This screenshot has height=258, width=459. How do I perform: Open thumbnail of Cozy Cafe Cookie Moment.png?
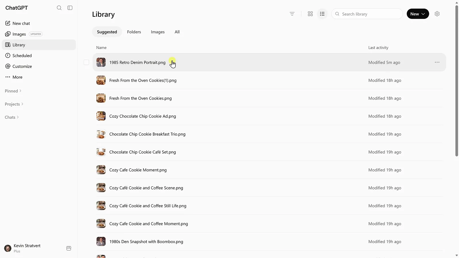(x=101, y=170)
